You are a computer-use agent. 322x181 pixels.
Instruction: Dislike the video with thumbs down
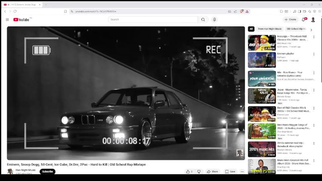(199, 172)
